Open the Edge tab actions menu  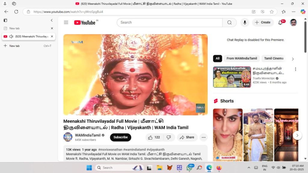5,20
